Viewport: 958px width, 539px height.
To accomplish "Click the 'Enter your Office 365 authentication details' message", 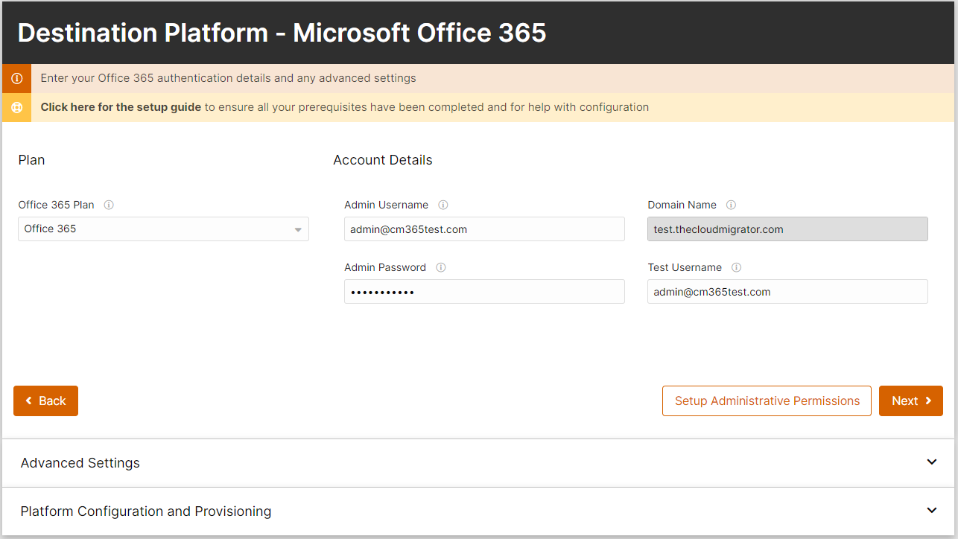I will (x=228, y=78).
